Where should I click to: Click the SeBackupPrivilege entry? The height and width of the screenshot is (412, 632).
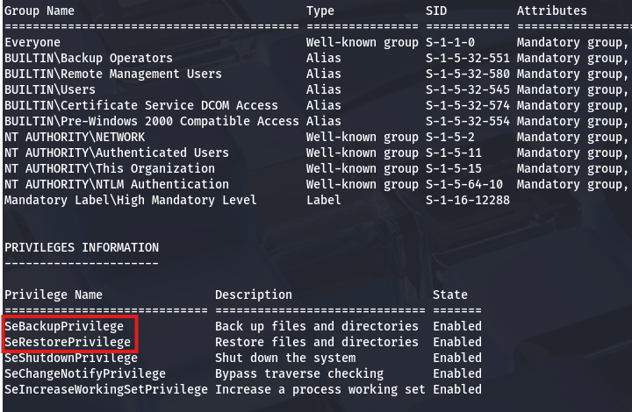coord(64,326)
